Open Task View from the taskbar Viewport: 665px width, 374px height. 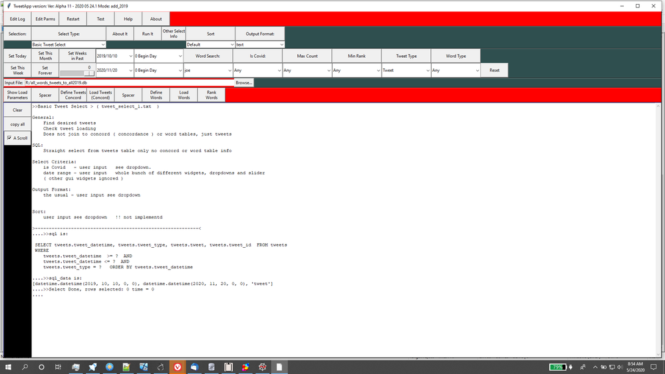(x=58, y=367)
